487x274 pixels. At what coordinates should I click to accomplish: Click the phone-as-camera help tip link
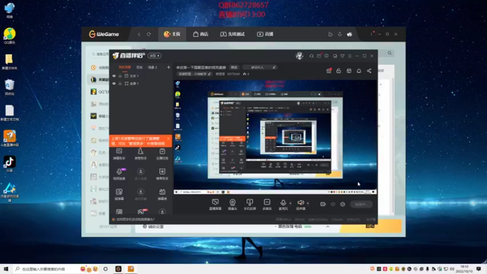[x=135, y=219]
